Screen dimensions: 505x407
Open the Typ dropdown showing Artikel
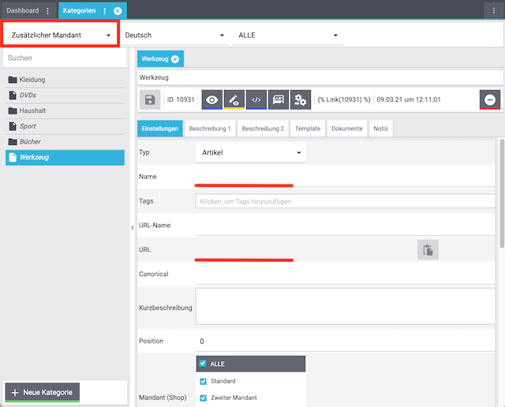(250, 152)
